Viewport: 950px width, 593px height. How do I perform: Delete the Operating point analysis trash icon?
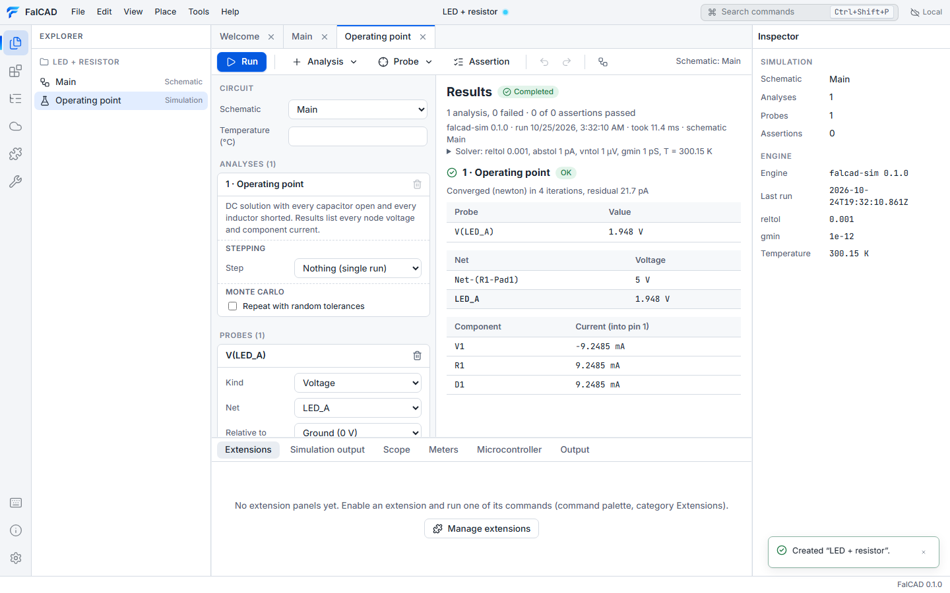coord(417,184)
